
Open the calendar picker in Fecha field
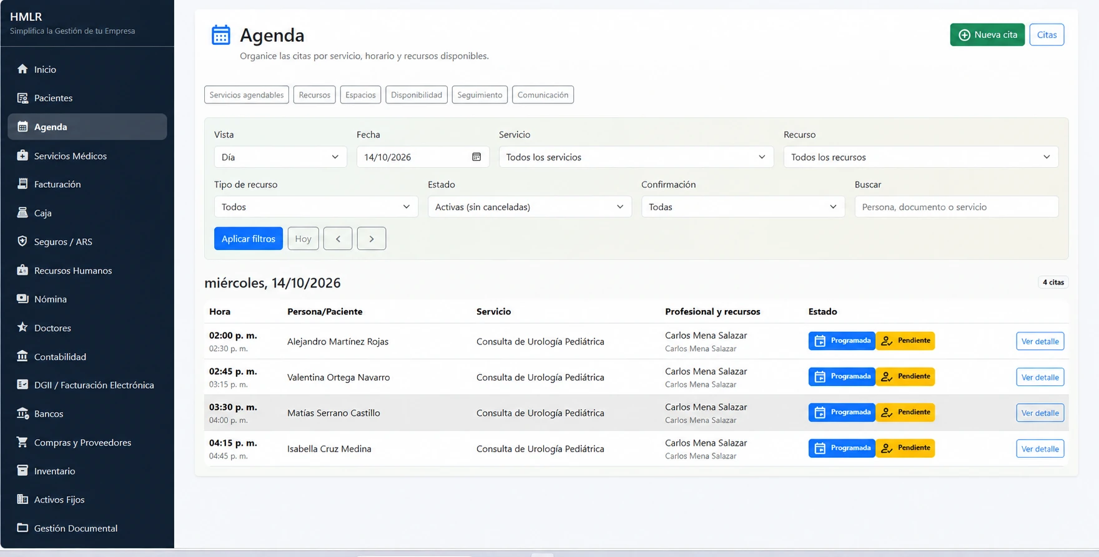[476, 157]
